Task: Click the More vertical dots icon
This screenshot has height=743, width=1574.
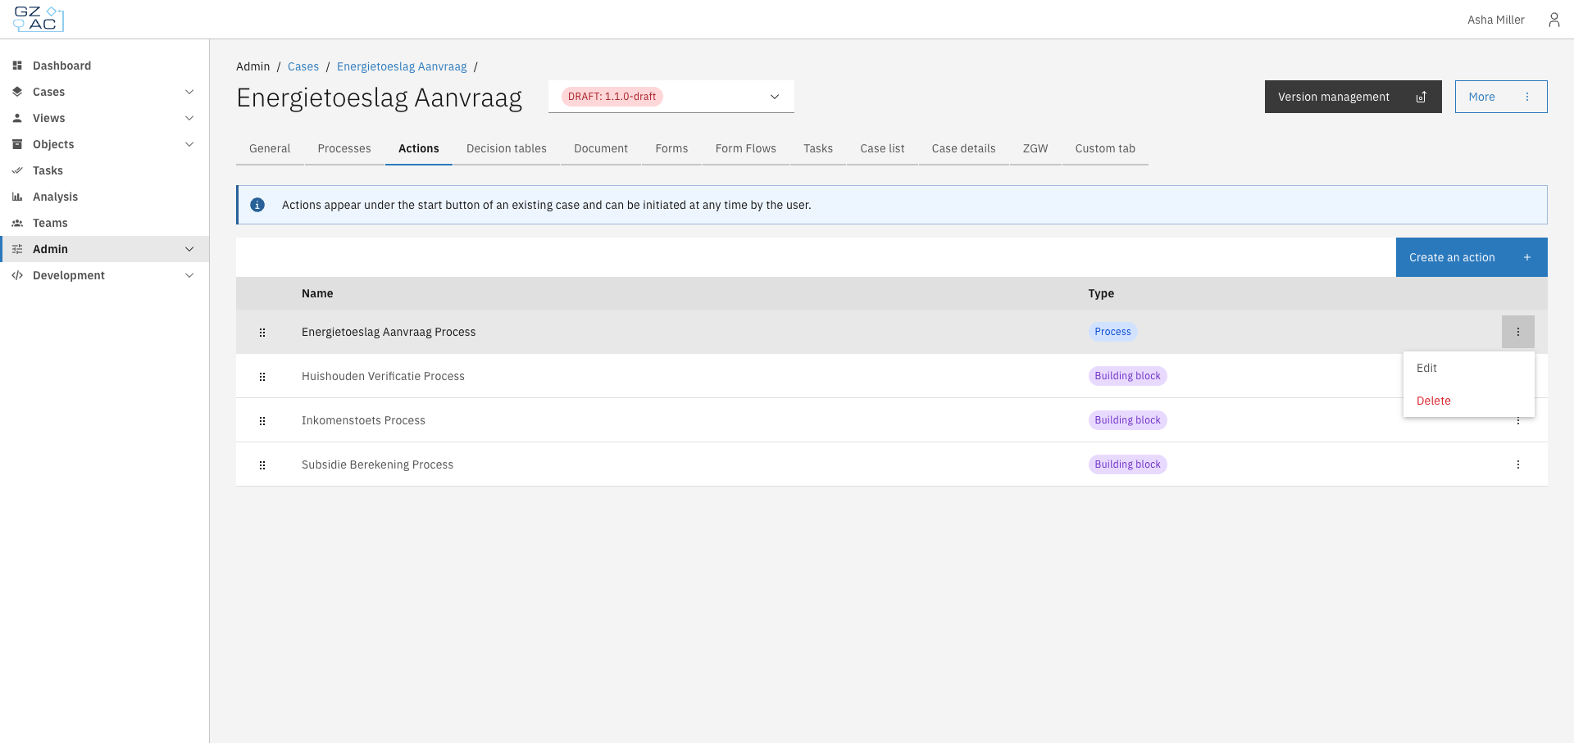Action: pos(1527,97)
